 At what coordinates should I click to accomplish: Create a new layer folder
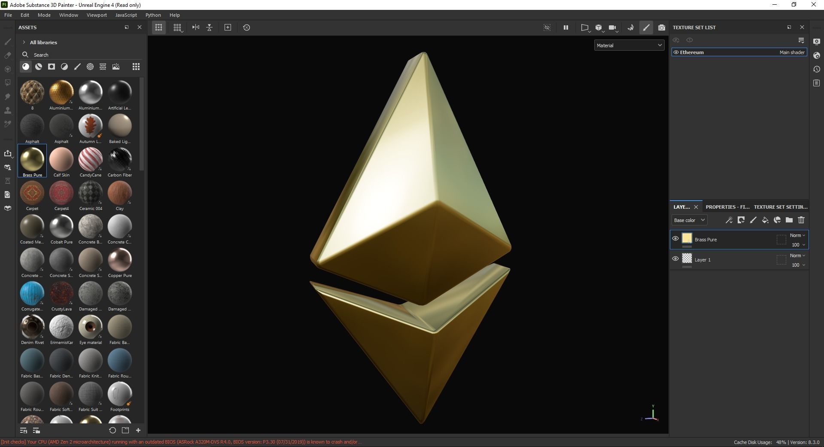(789, 220)
